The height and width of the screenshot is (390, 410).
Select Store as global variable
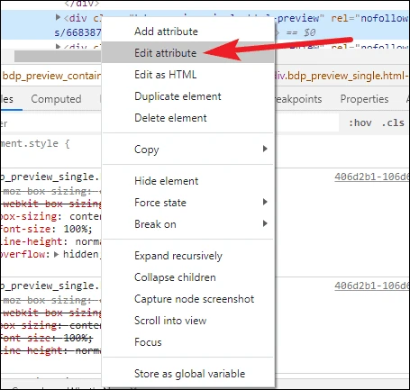[x=188, y=374]
